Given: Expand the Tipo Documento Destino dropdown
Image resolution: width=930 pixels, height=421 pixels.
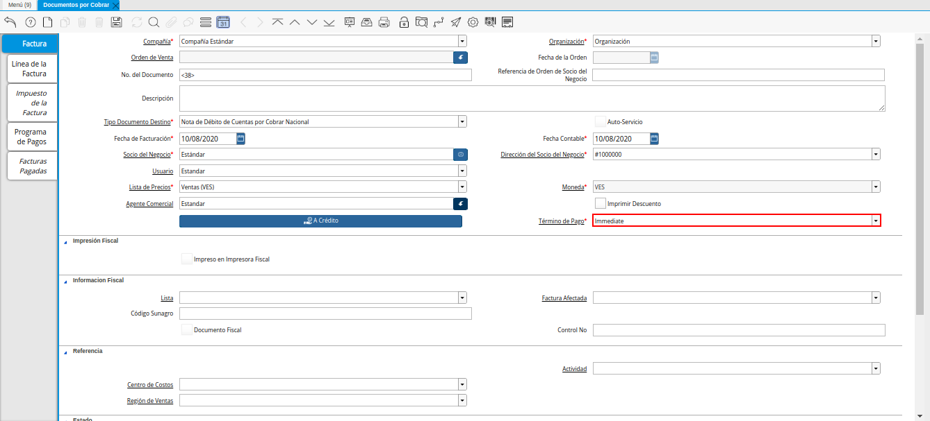Looking at the screenshot, I should (x=462, y=122).
